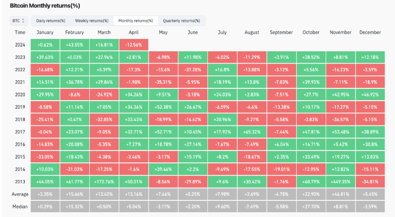Image resolution: width=395 pixels, height=217 pixels.
Task: Click the November average +46.81% cell
Action: pos(340,194)
